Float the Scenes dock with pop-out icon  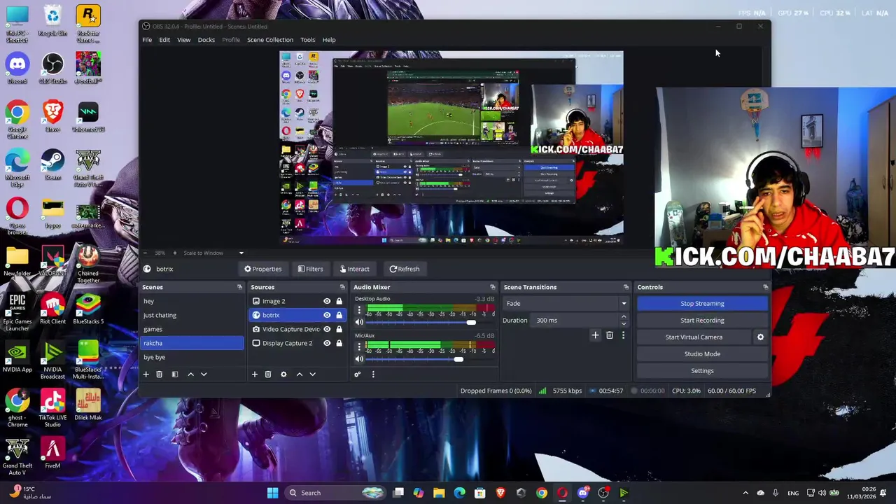coord(239,287)
